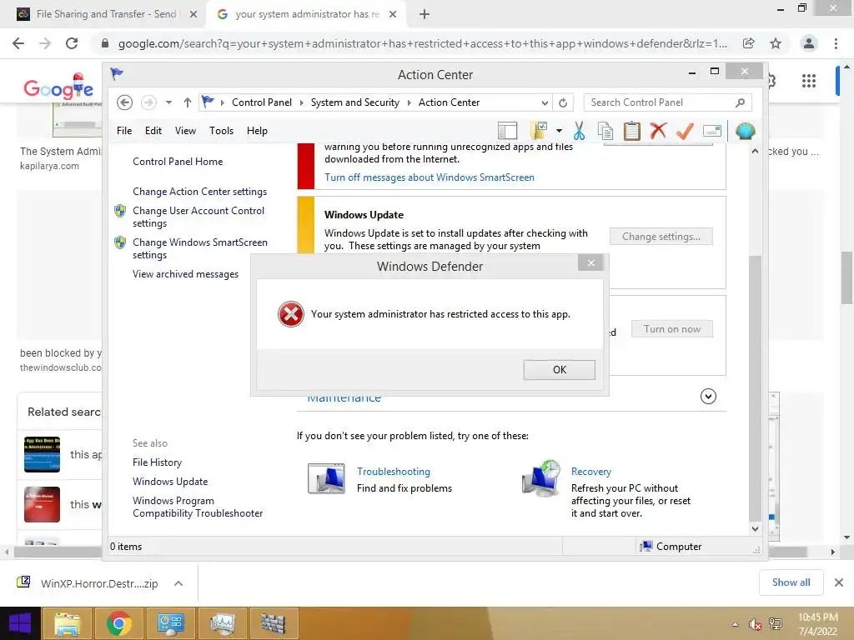Click the folder options views toolbar icon

(x=539, y=131)
